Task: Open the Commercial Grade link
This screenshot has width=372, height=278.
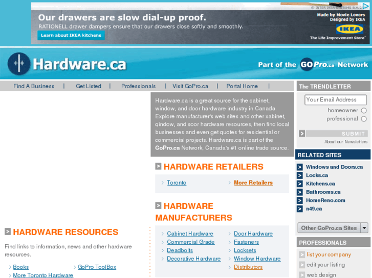Action: pyautogui.click(x=191, y=242)
